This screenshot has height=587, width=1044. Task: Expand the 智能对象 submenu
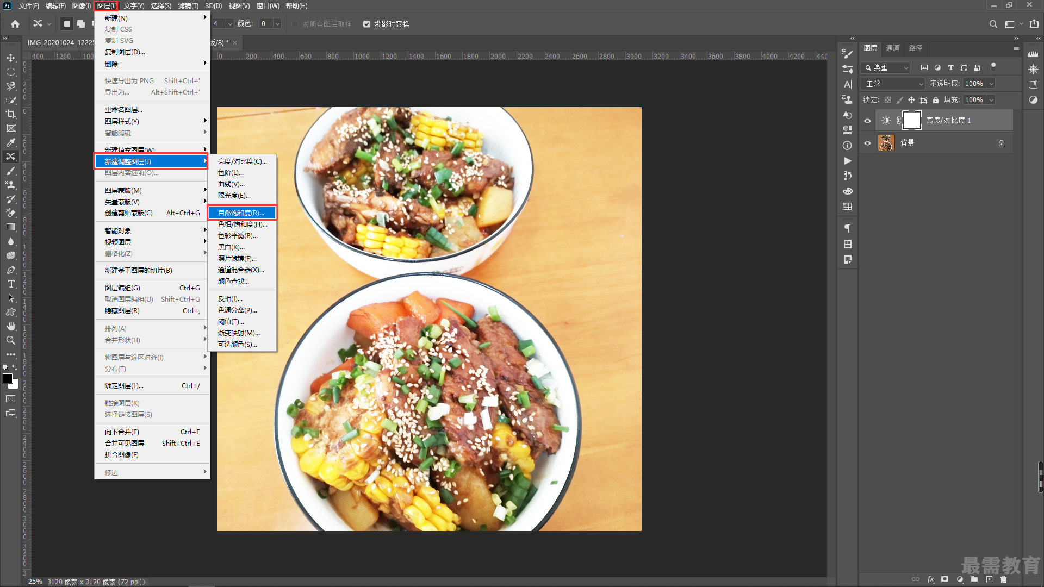(x=152, y=230)
